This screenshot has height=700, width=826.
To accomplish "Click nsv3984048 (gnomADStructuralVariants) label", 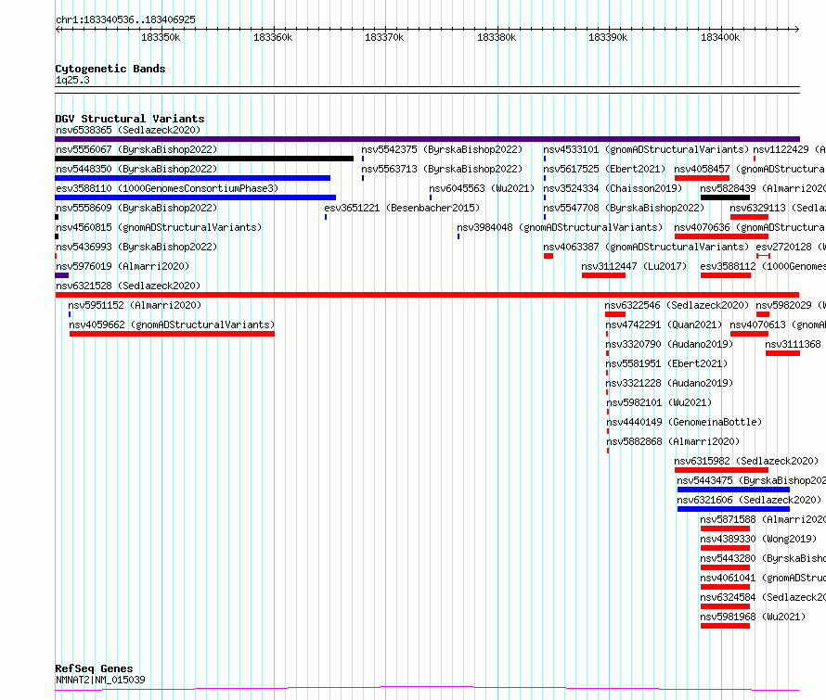I will pyautogui.click(x=560, y=227).
